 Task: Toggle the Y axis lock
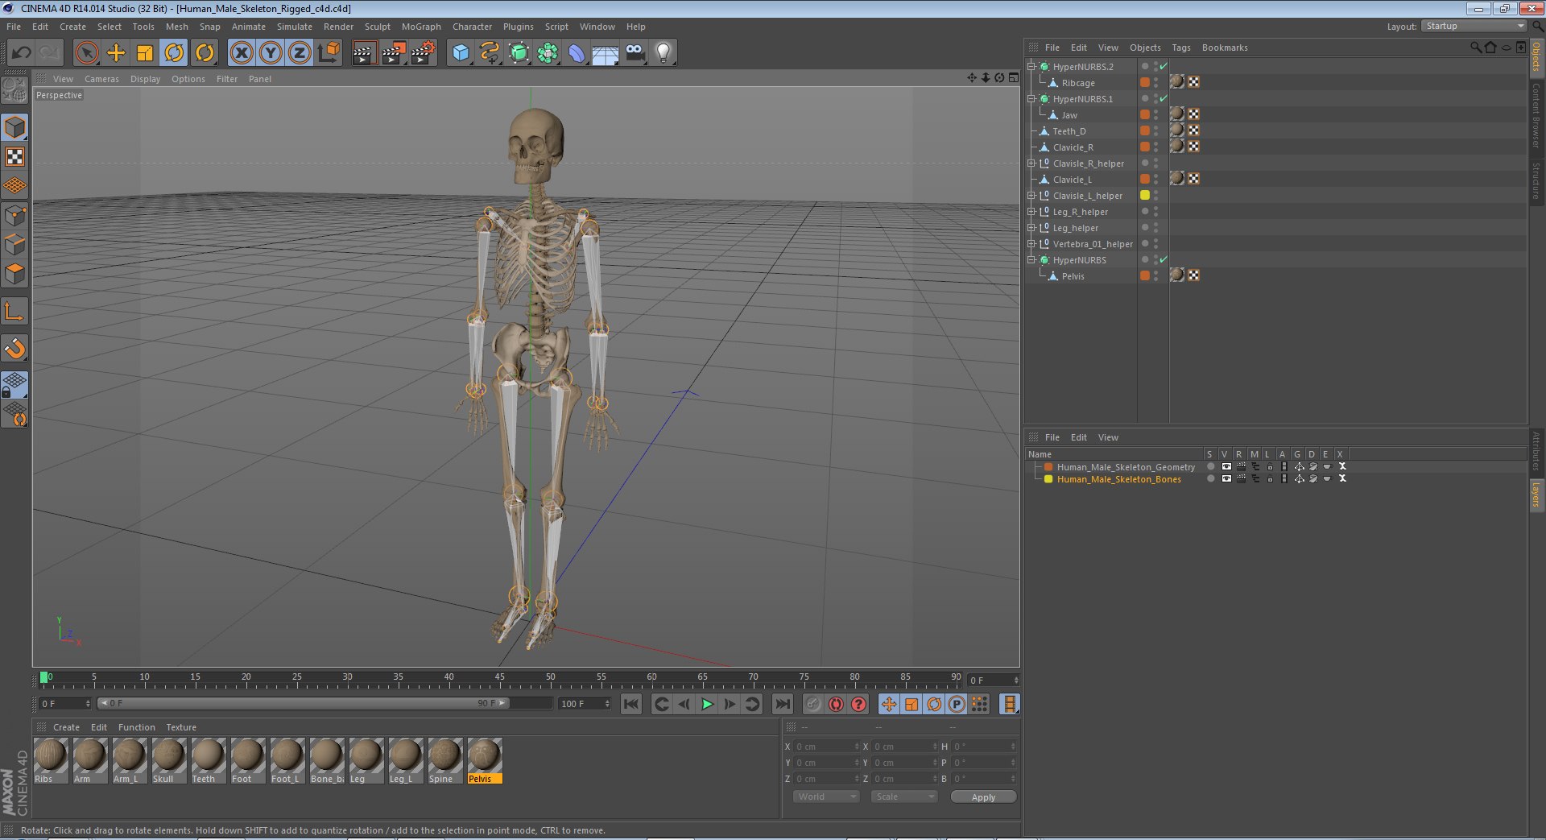271,53
